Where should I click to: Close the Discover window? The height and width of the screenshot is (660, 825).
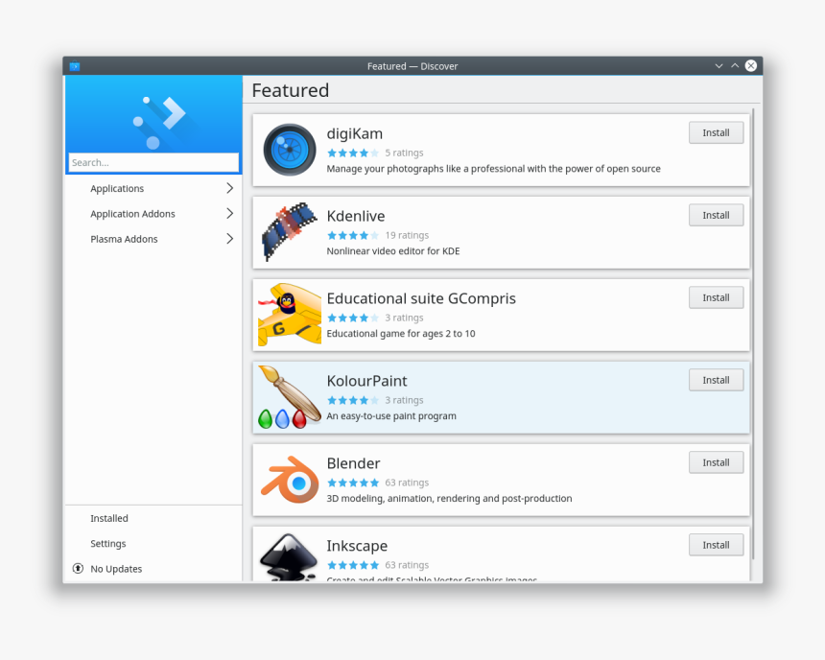pyautogui.click(x=751, y=66)
